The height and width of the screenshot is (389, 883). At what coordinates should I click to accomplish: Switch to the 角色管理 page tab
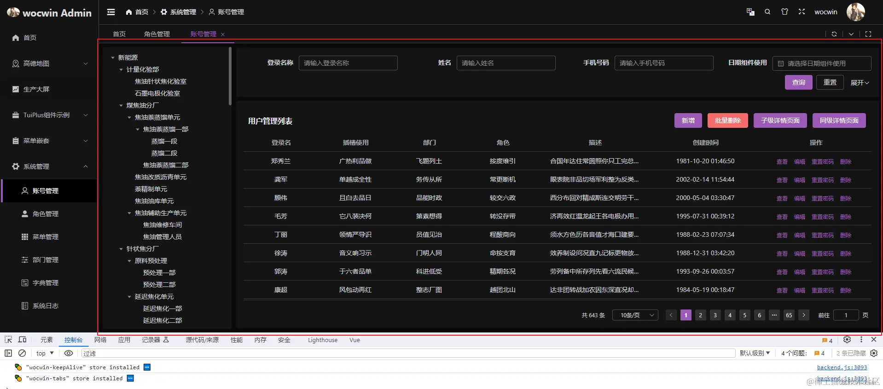[x=157, y=34]
